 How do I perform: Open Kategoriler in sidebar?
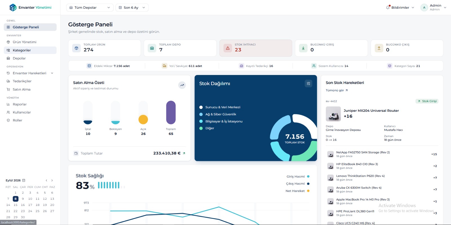pos(30,50)
